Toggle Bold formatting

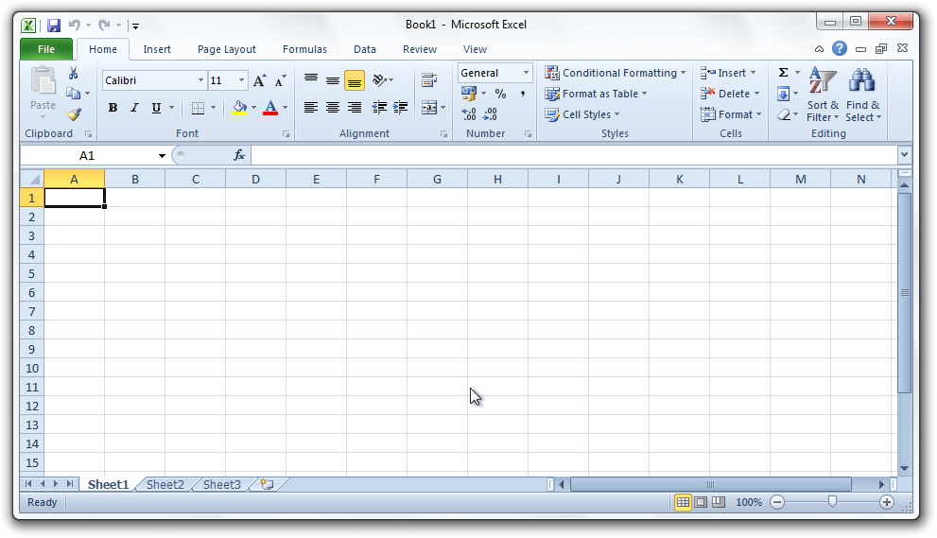pos(113,108)
